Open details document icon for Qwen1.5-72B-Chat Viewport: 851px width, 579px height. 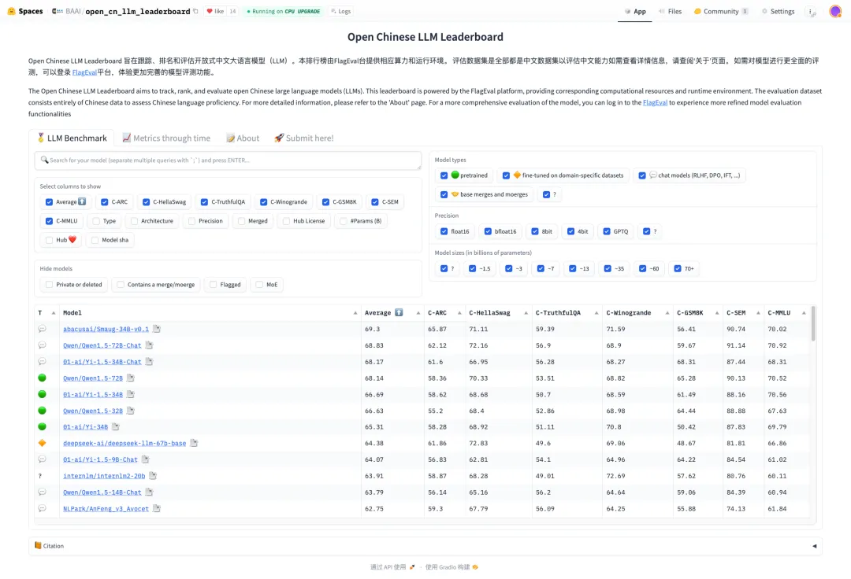coord(149,345)
